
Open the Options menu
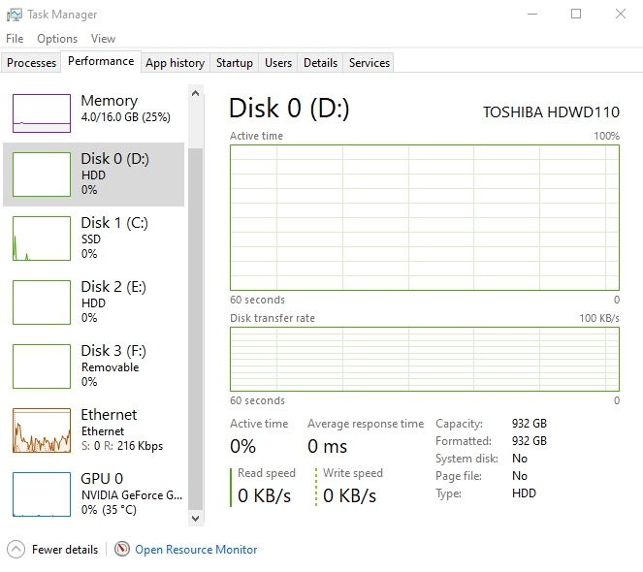pos(57,39)
